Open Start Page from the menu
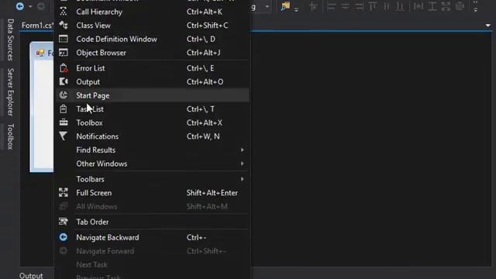 click(152, 95)
